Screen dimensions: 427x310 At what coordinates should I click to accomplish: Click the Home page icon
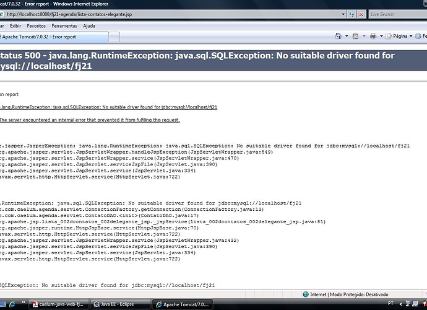pyautogui.click(x=339, y=36)
